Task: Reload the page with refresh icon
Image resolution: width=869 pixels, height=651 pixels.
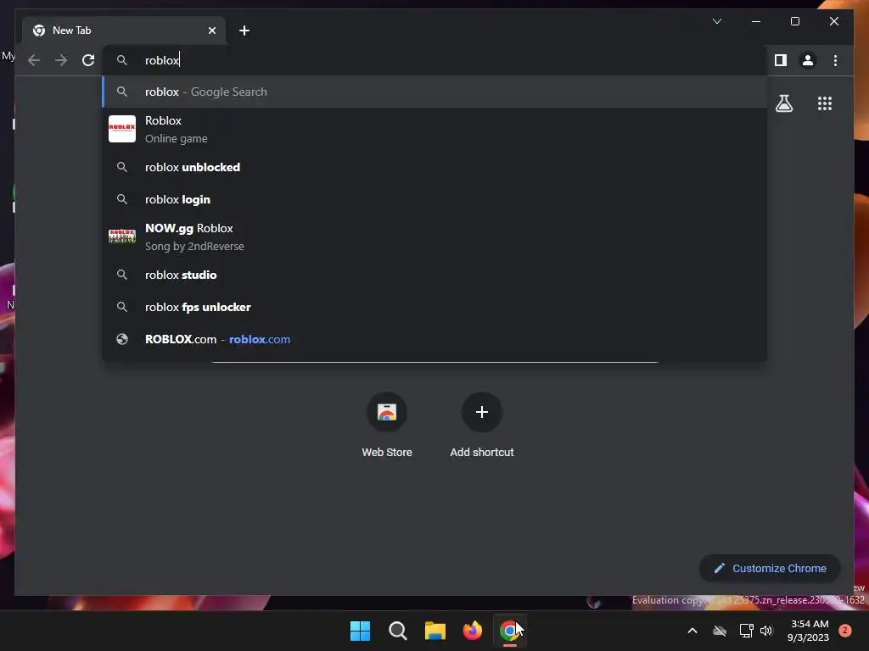Action: tap(88, 60)
